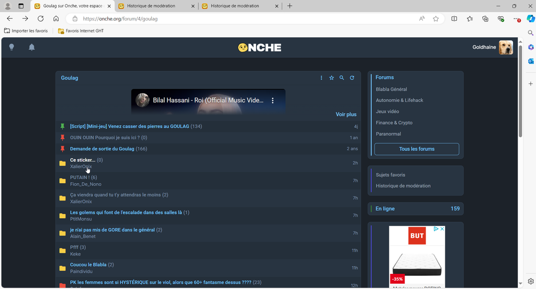Add this page to browser favorites
Image resolution: width=536 pixels, height=289 pixels.
(x=435, y=18)
